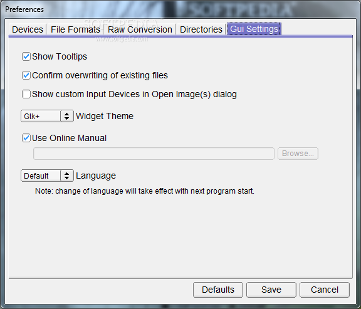Uncheck Confirm overwriting of existing files

tap(26, 75)
